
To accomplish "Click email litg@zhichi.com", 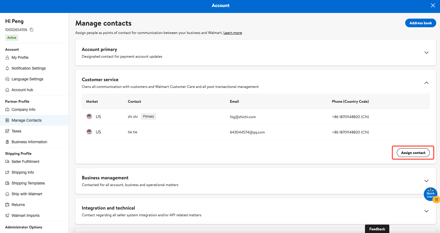I will 243,117.
